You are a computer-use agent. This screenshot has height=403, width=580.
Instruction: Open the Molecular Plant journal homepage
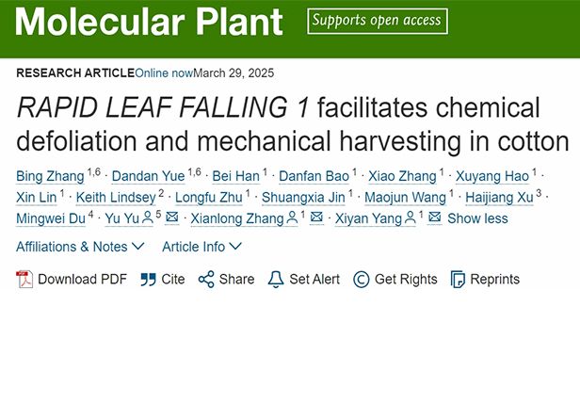click(149, 23)
